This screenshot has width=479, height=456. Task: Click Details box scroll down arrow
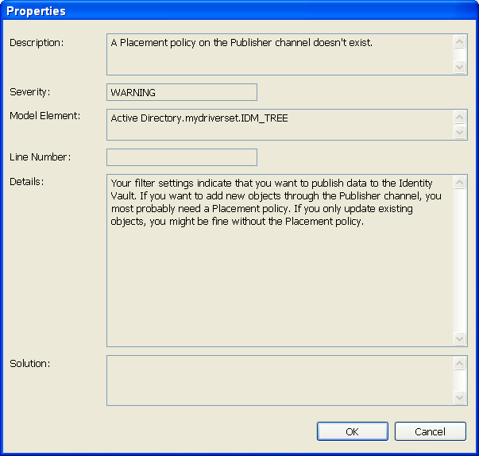coord(459,338)
